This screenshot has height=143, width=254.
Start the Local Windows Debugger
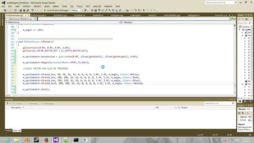click(x=56, y=10)
